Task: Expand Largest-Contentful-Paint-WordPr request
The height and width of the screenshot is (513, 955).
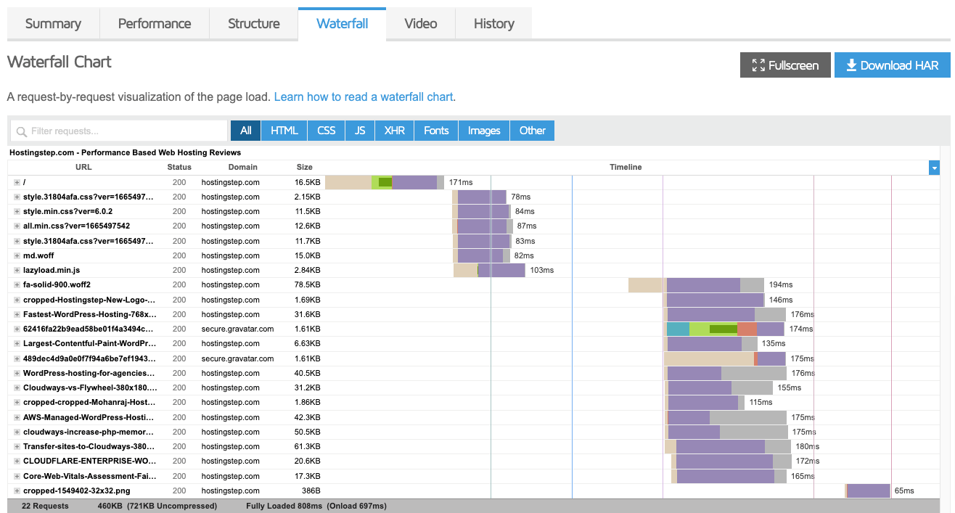Action: [17, 343]
